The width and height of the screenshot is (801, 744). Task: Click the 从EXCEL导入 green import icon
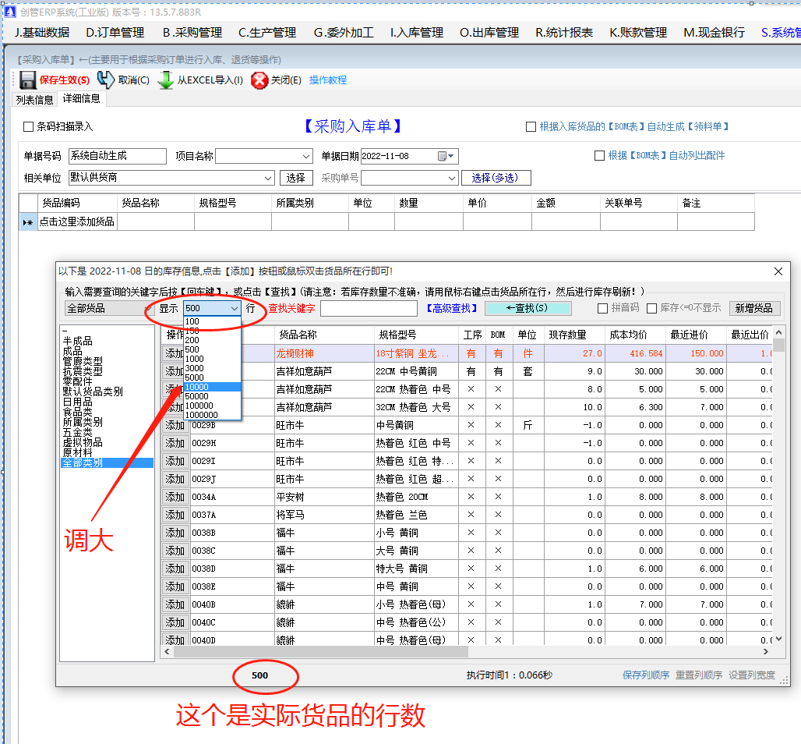point(165,80)
